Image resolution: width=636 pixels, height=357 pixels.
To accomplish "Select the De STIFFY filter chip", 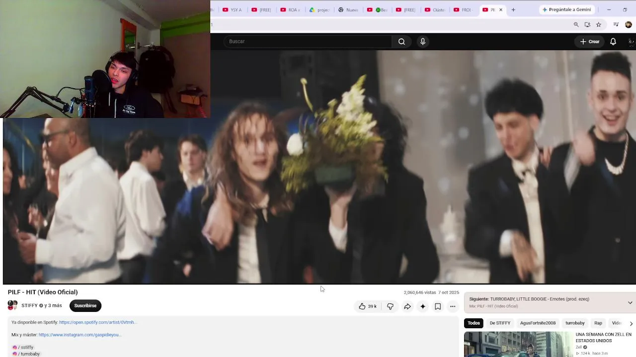I will pyautogui.click(x=500, y=323).
